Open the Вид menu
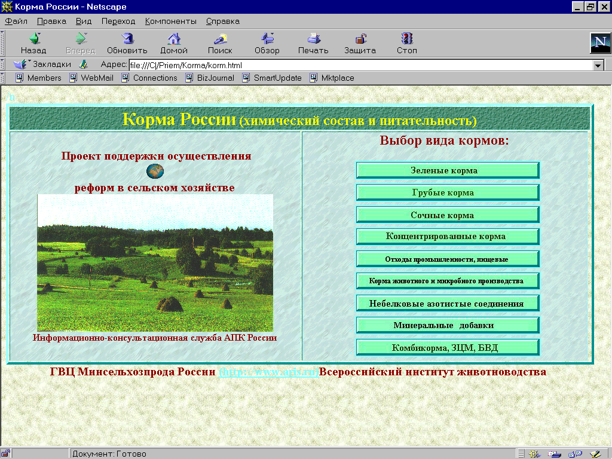 click(84, 21)
